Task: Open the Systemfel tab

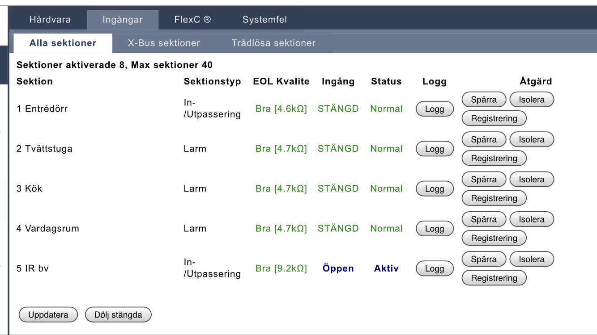Action: [x=264, y=20]
